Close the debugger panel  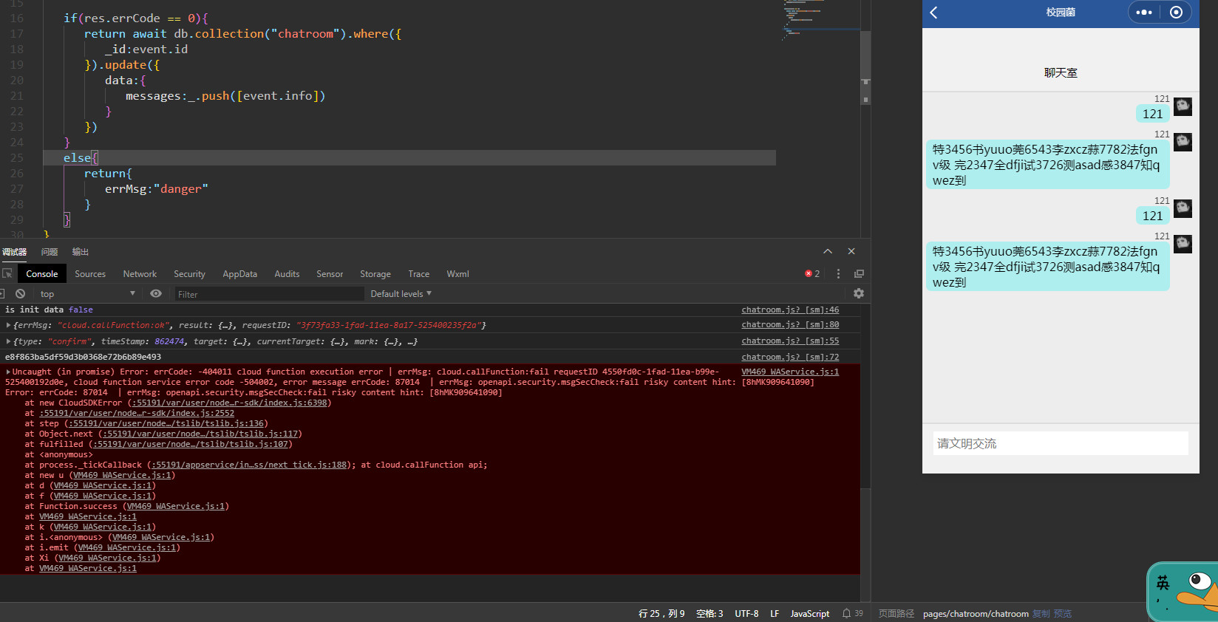[x=851, y=251]
